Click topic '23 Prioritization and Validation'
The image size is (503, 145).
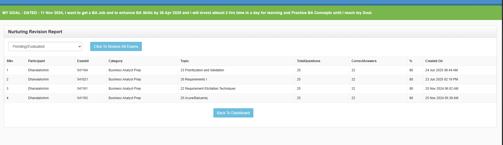202,70
